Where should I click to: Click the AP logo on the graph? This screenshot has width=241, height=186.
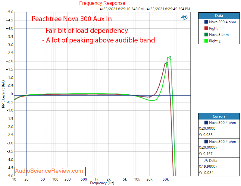tap(184, 17)
